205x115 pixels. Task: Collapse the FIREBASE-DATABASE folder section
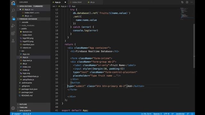pyautogui.click(x=33, y=19)
